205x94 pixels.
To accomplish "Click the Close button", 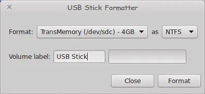I will [x=133, y=81].
